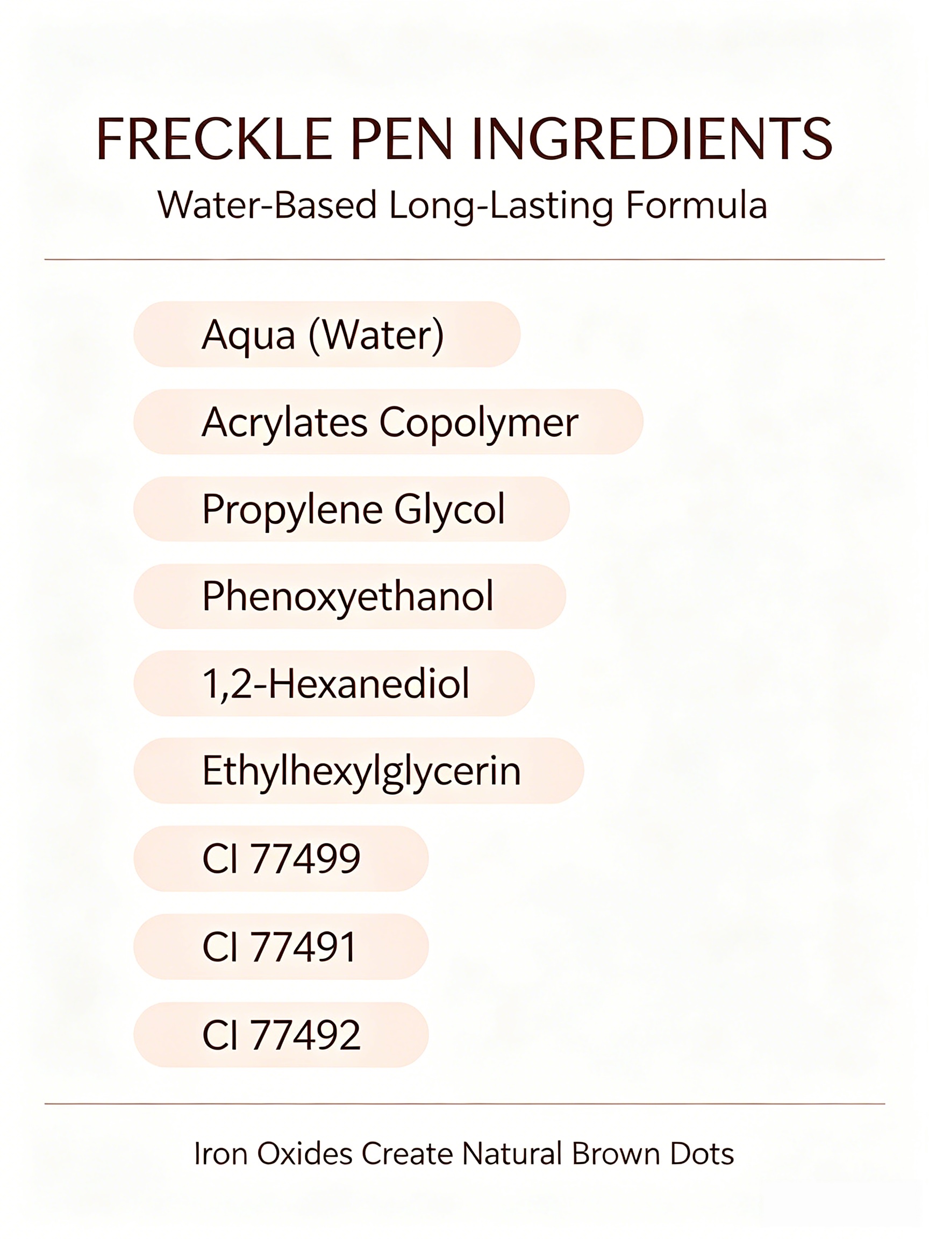Viewport: 929px width, 1239px height.
Task: Click the top horizontal divider line
Action: pos(464,259)
